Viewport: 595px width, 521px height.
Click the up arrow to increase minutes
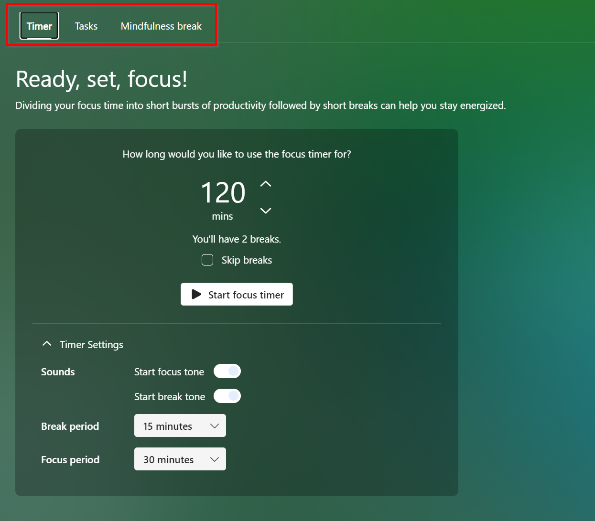[265, 184]
